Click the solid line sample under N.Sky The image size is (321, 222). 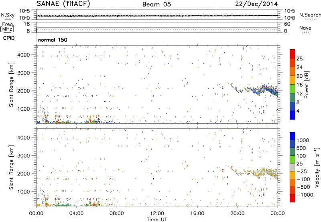coord(8,19)
